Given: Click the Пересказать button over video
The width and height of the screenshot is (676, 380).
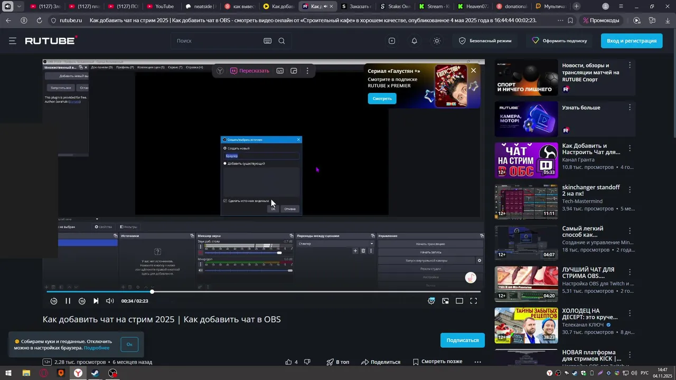Looking at the screenshot, I should (x=250, y=71).
